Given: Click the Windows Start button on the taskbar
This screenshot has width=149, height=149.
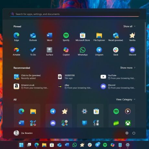Looking at the screenshot, I should pos(21,145).
